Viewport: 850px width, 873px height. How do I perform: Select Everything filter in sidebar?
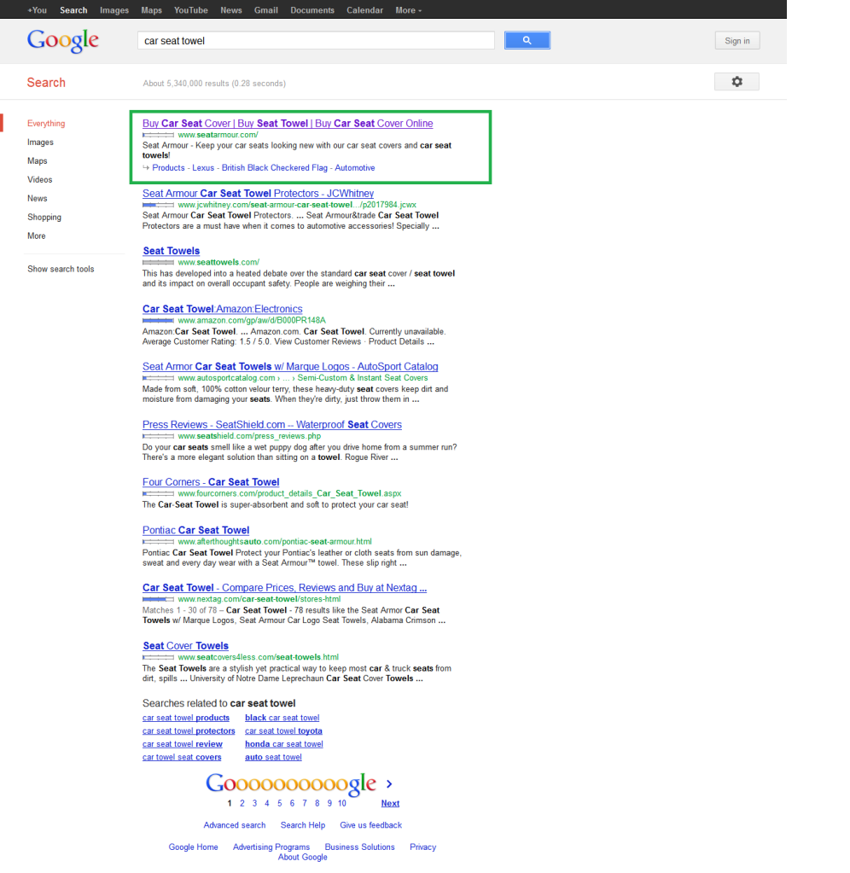pos(46,124)
